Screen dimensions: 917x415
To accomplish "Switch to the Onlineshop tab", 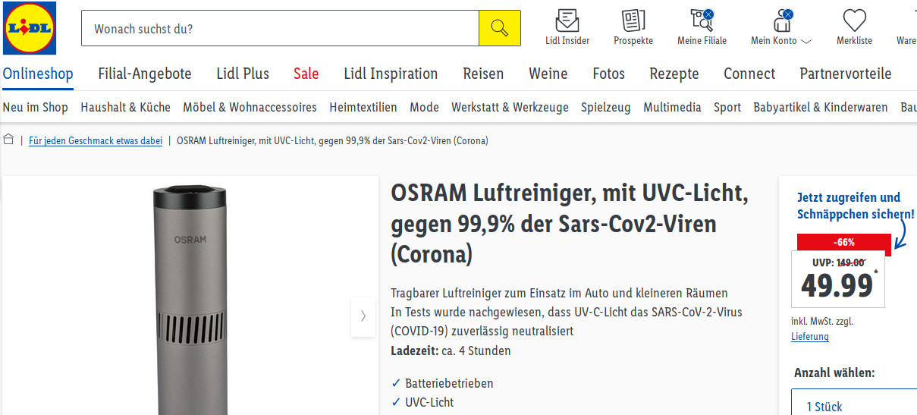I will coord(38,74).
